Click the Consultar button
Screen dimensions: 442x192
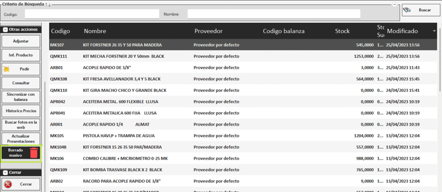click(21, 82)
